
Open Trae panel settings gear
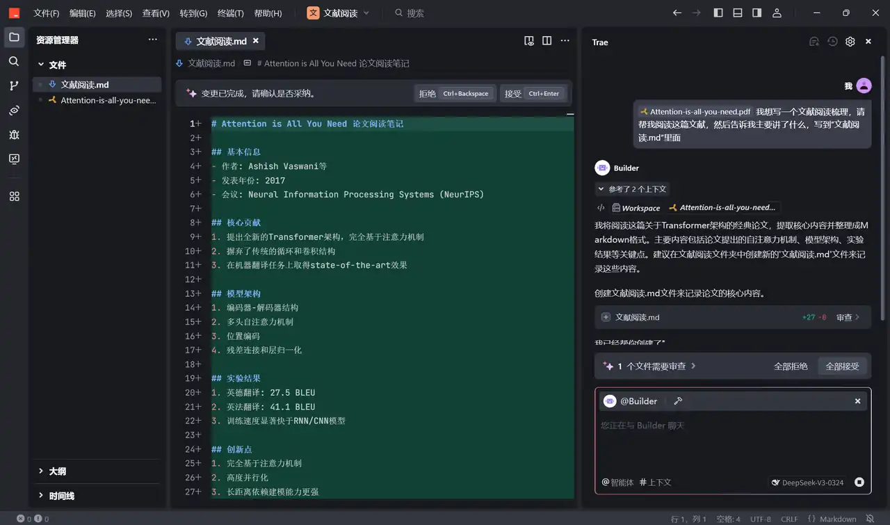[x=850, y=42]
